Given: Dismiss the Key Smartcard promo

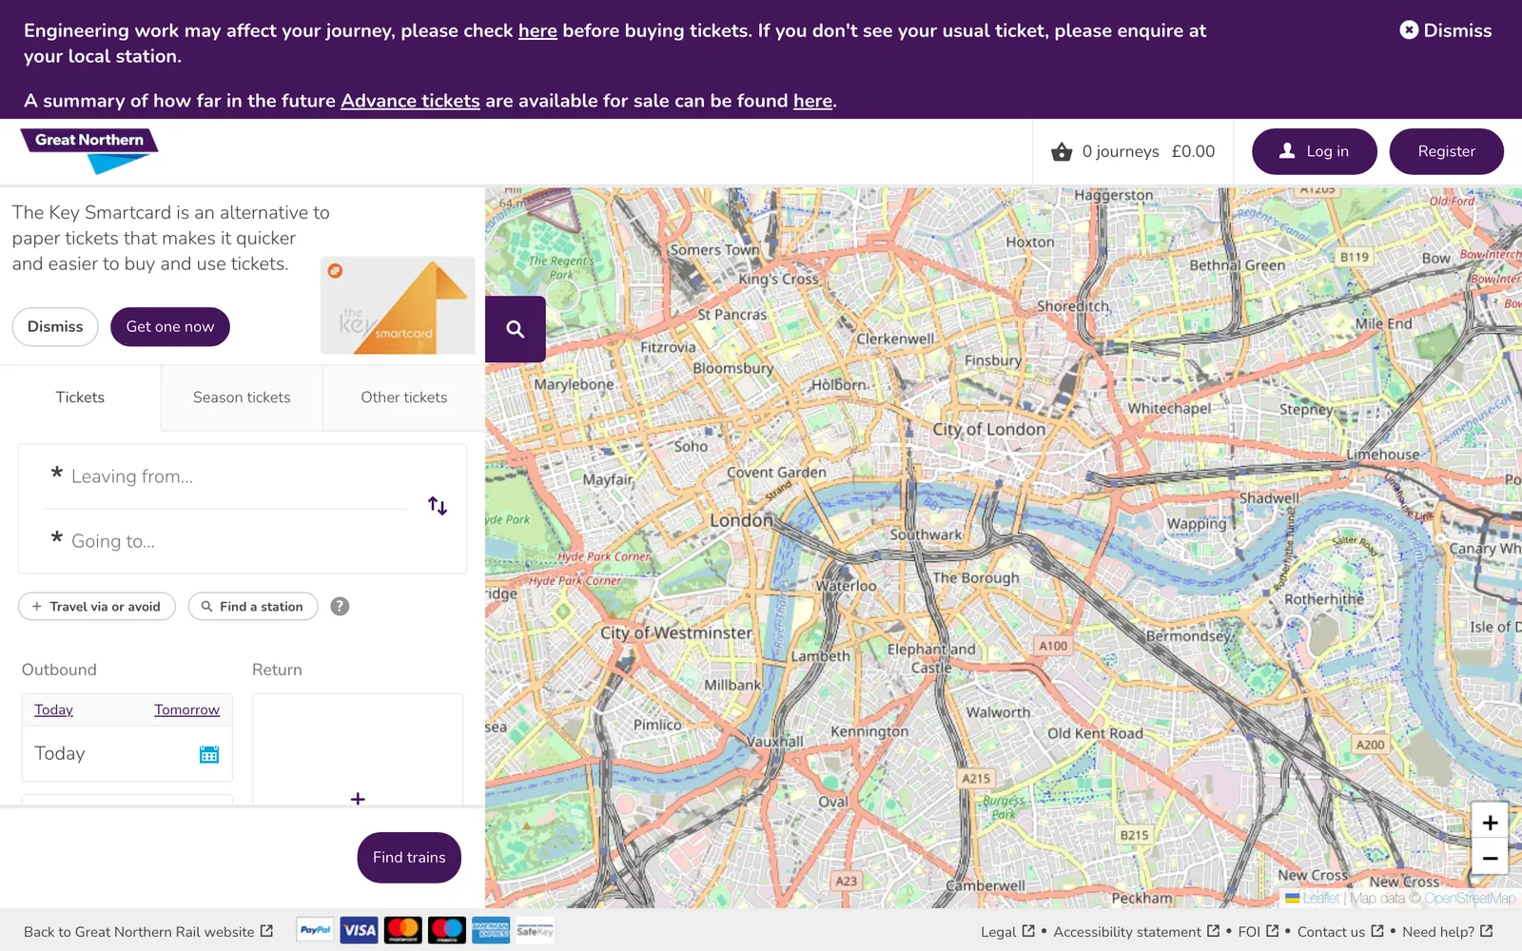Looking at the screenshot, I should [55, 326].
